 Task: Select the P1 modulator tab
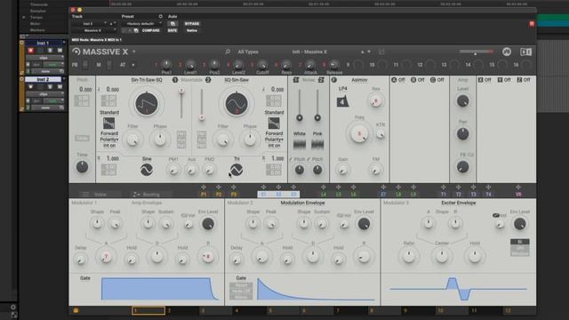[204, 195]
